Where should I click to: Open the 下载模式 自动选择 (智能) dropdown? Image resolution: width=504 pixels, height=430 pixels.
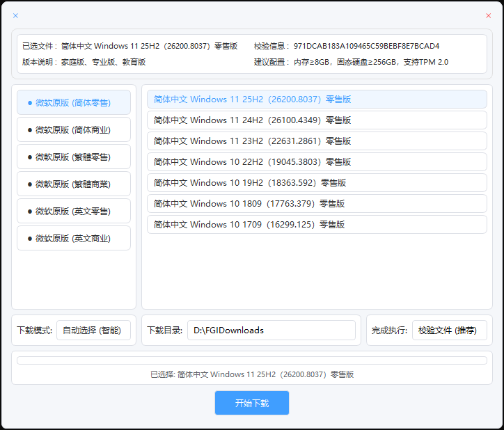(x=93, y=331)
